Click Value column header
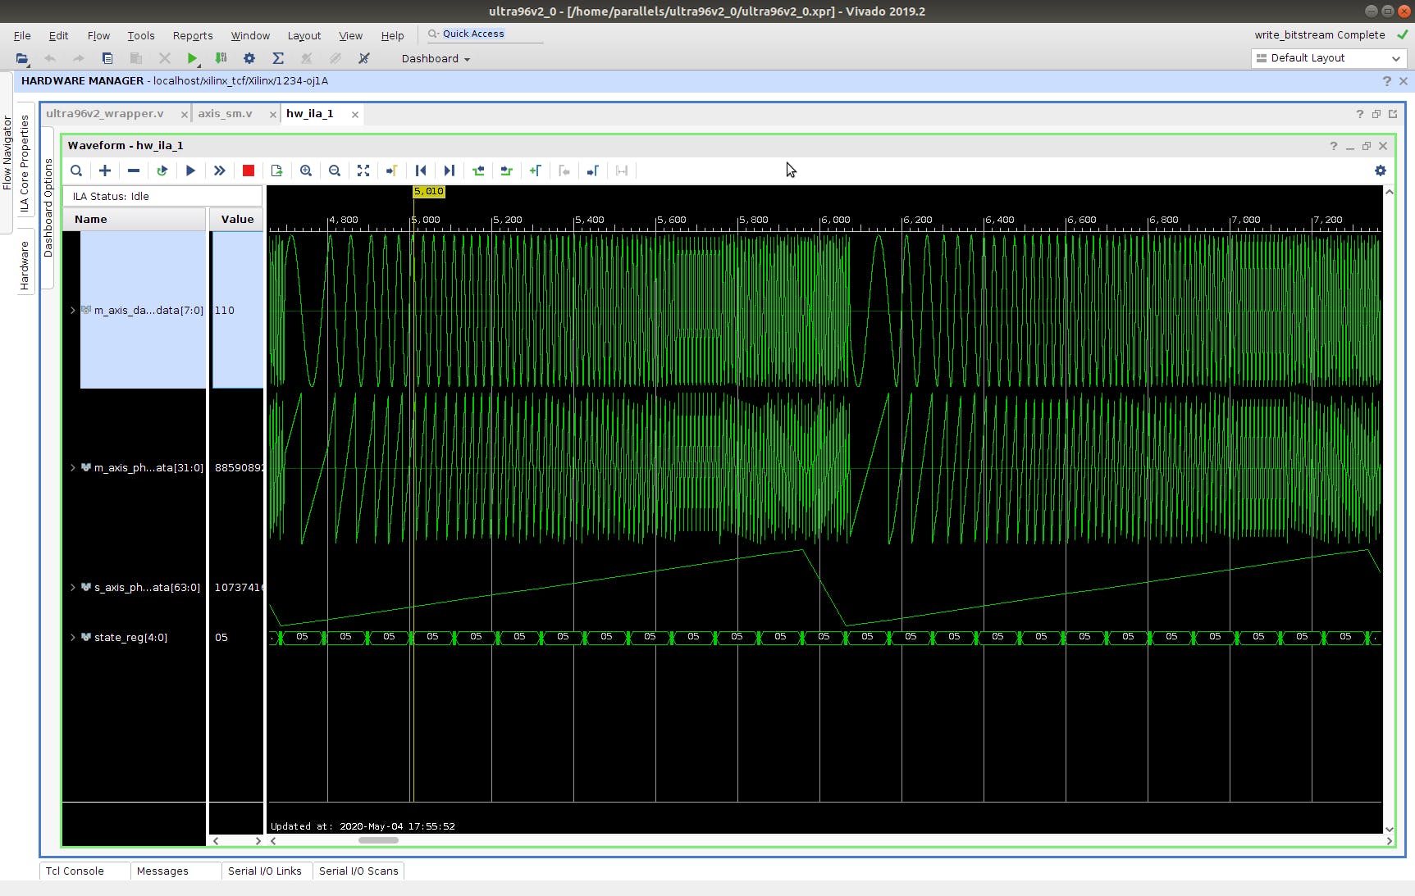Viewport: 1415px width, 896px height. [x=237, y=219]
